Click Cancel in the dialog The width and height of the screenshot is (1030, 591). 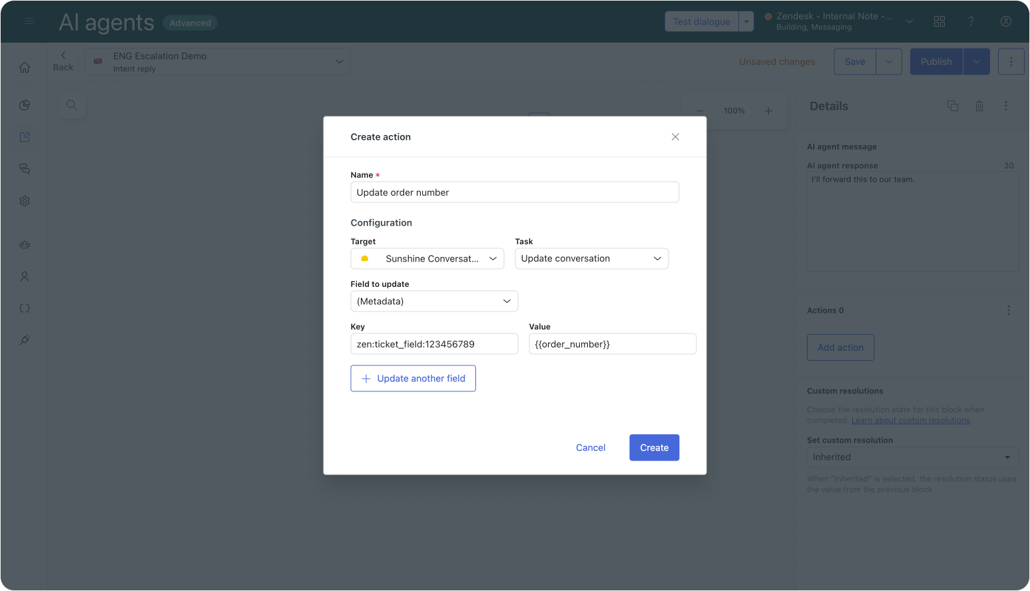click(590, 448)
